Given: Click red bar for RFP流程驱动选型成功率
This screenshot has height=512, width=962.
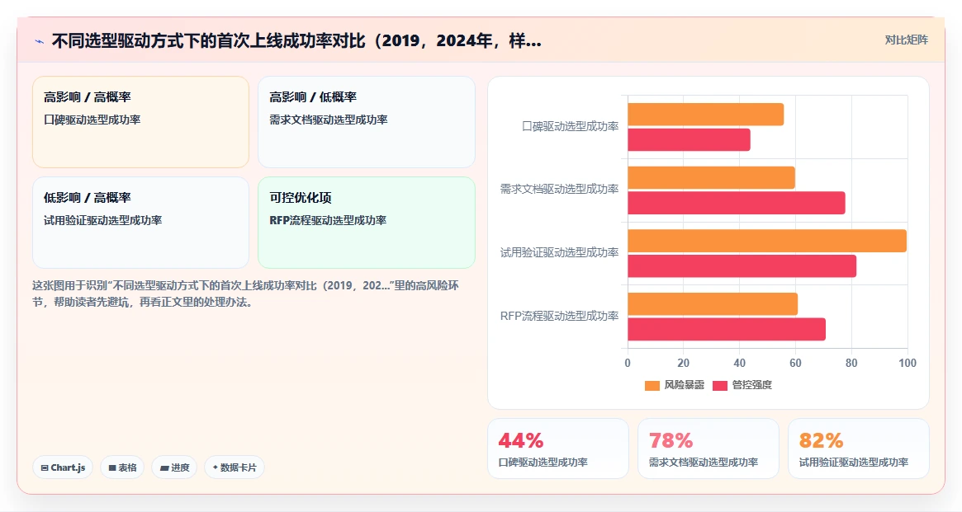Looking at the screenshot, I should coord(727,330).
